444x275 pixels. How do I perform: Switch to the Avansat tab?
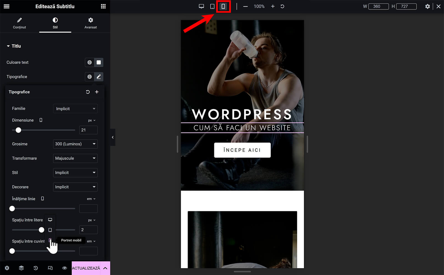(x=91, y=23)
